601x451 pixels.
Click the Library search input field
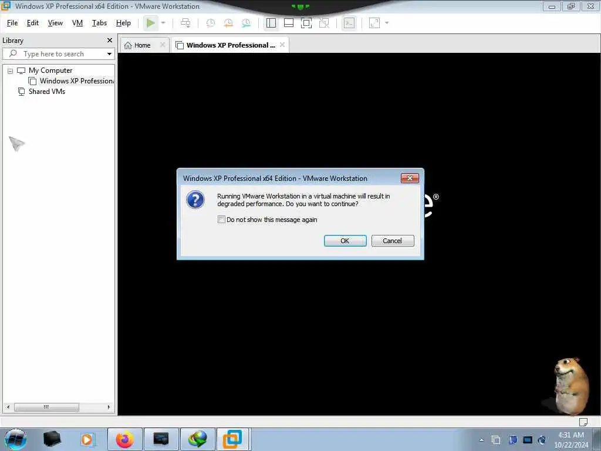(58, 53)
